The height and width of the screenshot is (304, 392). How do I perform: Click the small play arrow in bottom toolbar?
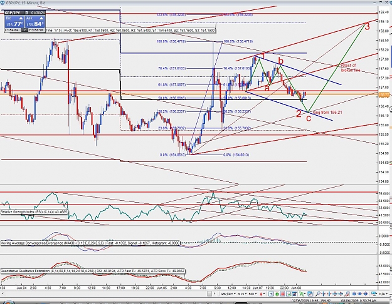coord(215,294)
